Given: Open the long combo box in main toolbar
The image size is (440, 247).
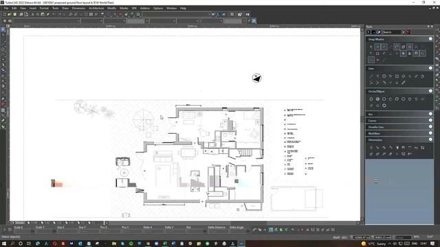Looking at the screenshot, I should pyautogui.click(x=177, y=14).
